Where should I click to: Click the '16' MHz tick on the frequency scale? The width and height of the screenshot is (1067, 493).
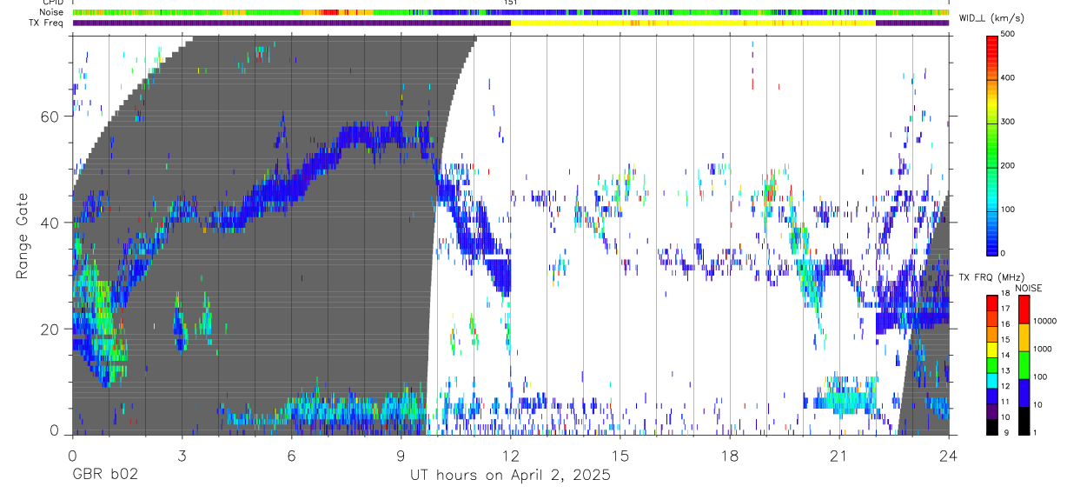[x=1006, y=324]
